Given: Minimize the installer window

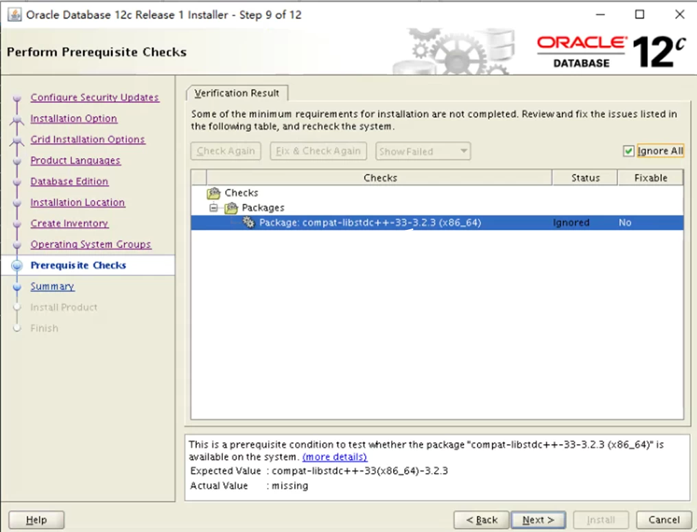Looking at the screenshot, I should [600, 14].
